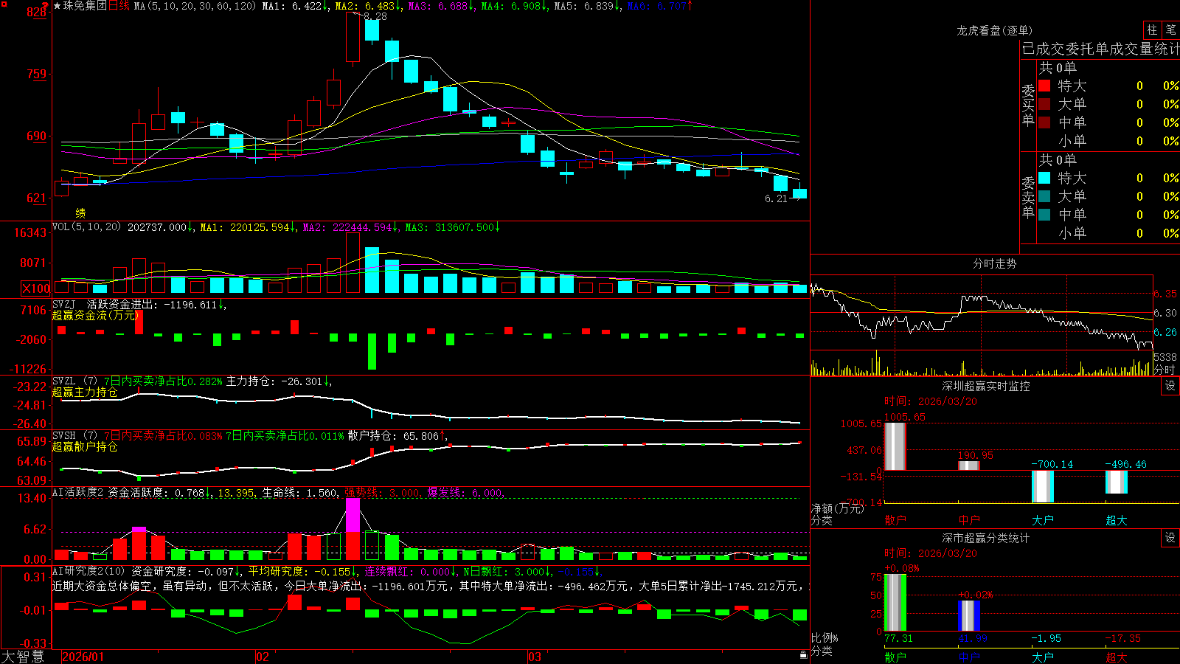Click the 已成交委托单成交量统计 header
The image size is (1180, 664).
coord(1101,49)
